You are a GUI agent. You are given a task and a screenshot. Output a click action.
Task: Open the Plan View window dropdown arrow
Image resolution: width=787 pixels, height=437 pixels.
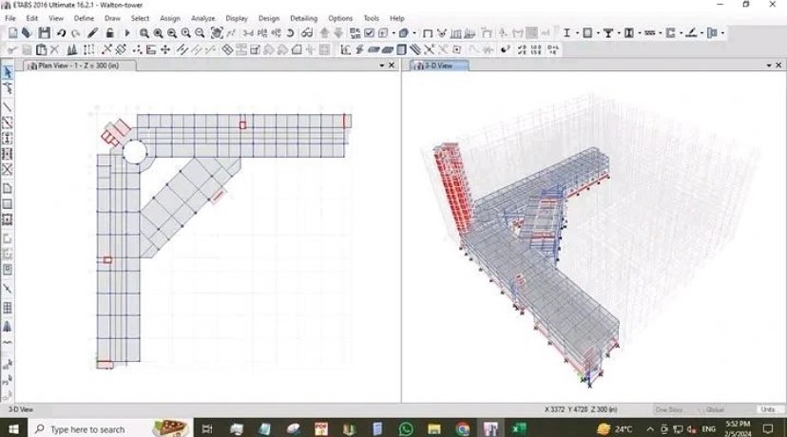381,66
